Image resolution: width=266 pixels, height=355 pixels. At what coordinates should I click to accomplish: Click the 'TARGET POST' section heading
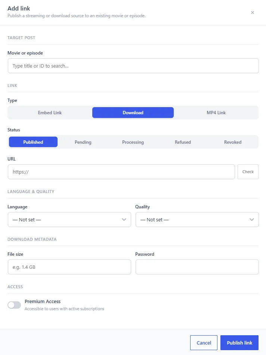pos(21,38)
